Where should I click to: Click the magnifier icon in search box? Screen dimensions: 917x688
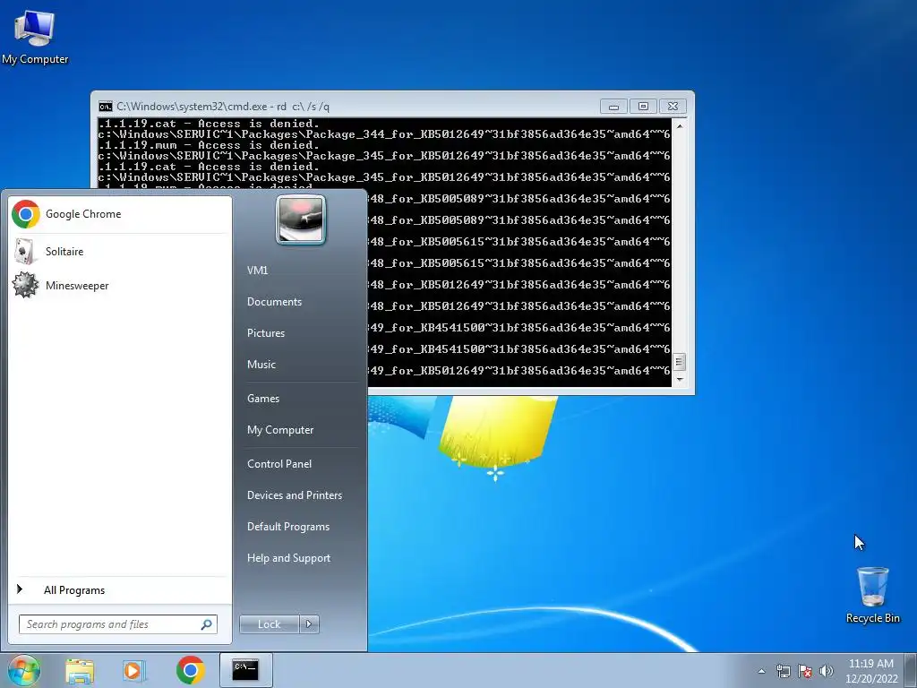(207, 624)
